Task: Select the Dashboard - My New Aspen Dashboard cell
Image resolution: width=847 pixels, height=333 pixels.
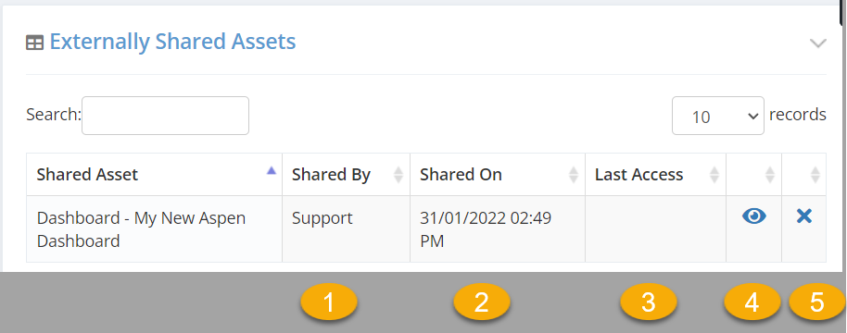Action: pos(154,229)
